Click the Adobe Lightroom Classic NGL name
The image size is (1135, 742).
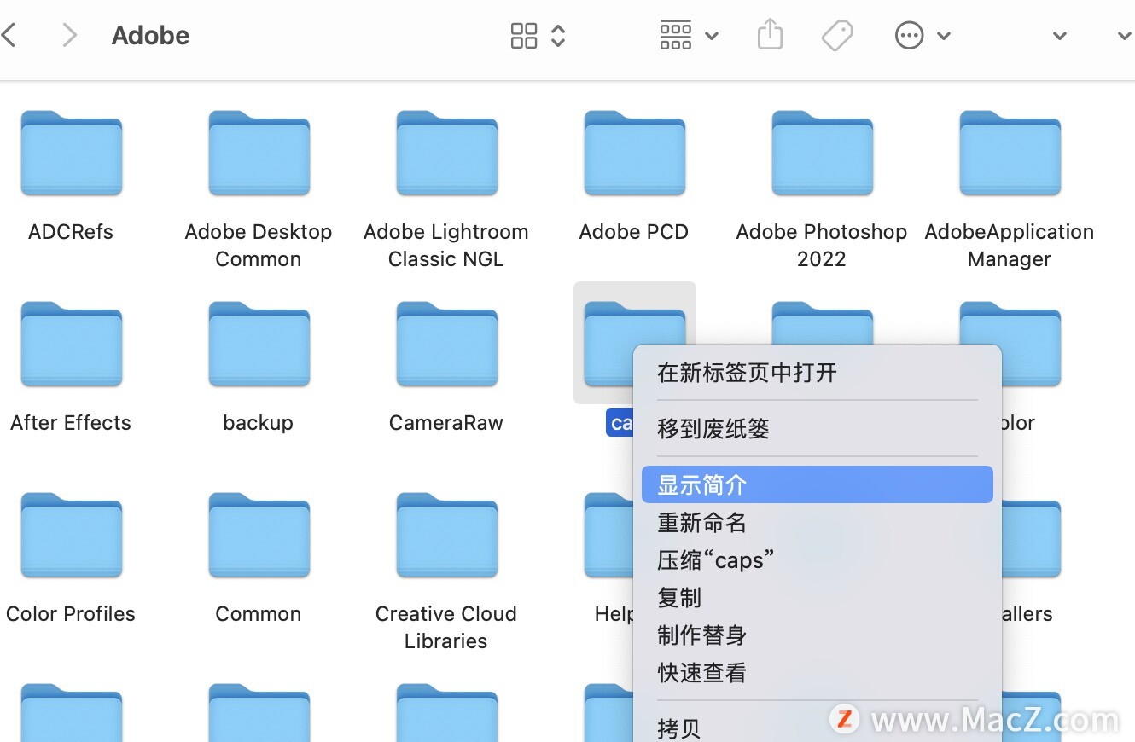tap(446, 246)
